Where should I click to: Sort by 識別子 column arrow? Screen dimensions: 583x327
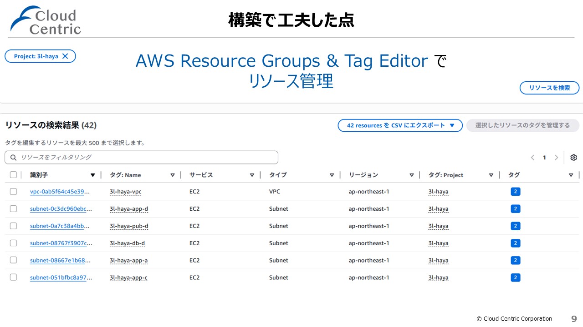pos(93,175)
